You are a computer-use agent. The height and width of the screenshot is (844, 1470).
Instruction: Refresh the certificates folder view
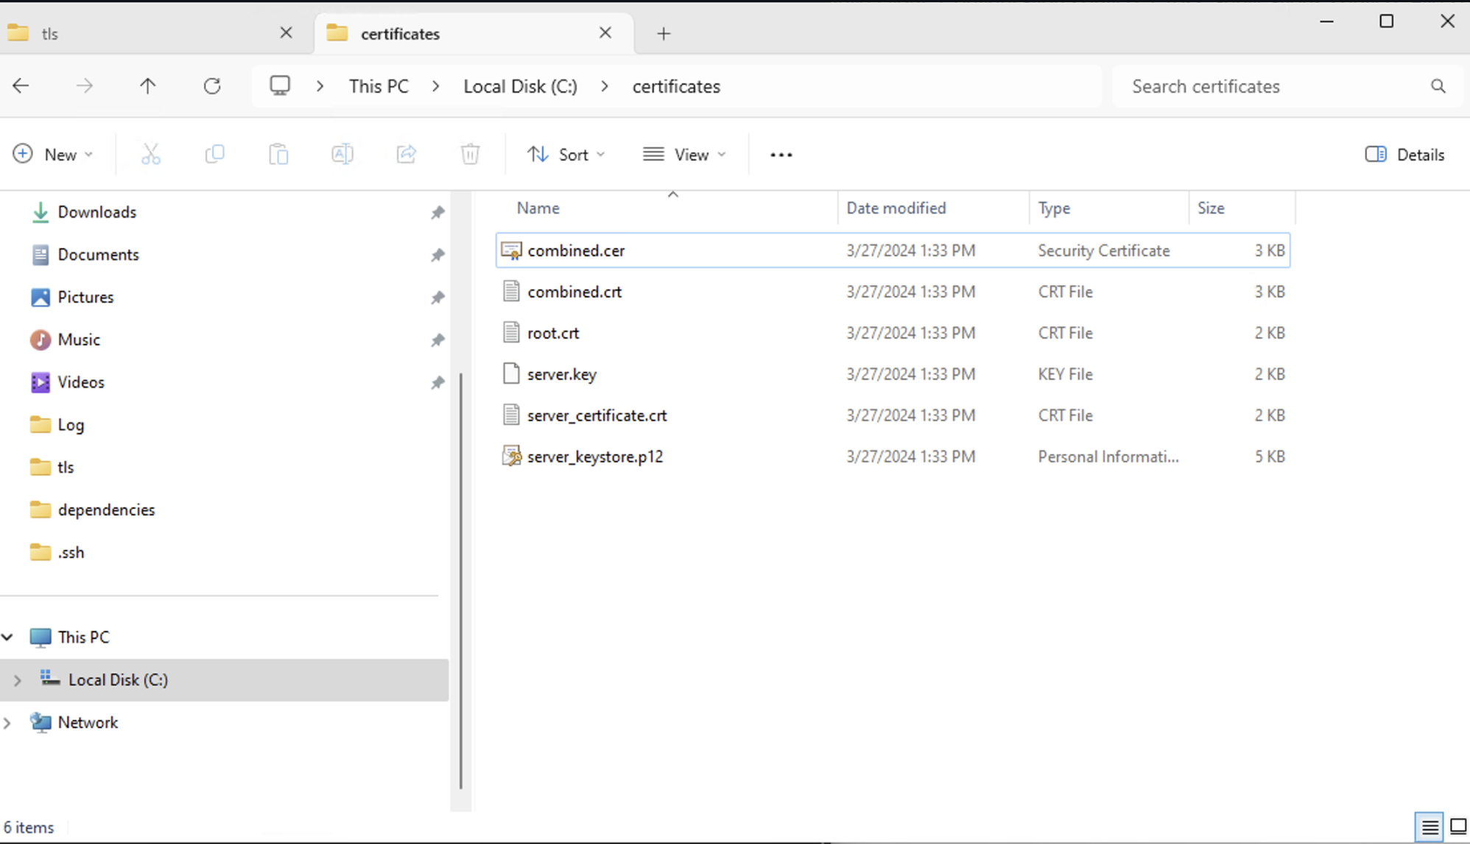tap(212, 86)
